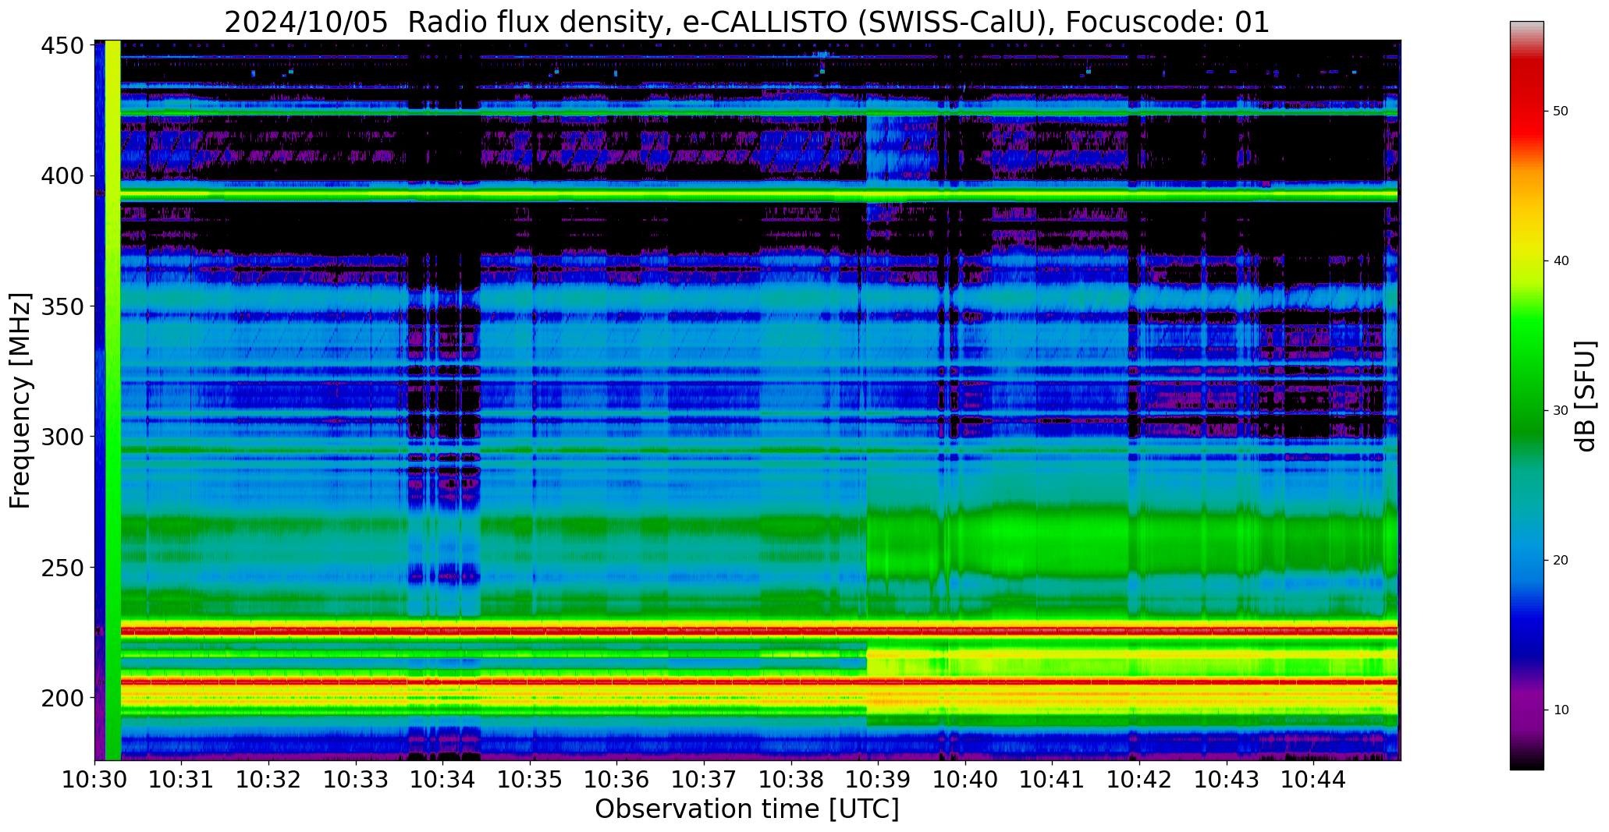1609x832 pixels.
Task: Click the 10:40 time tick label
Action: click(965, 779)
